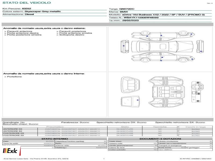Viewport: 215px width, 161px height.
Task: Click the Sottoporta destro entry
Action: pos(70,35)
